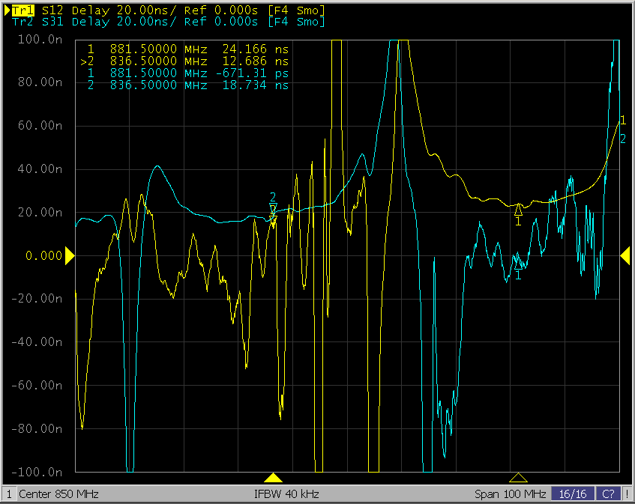Screen dimensions: 635x504
Task: Click the C? calibration status indicator
Action: tap(609, 494)
